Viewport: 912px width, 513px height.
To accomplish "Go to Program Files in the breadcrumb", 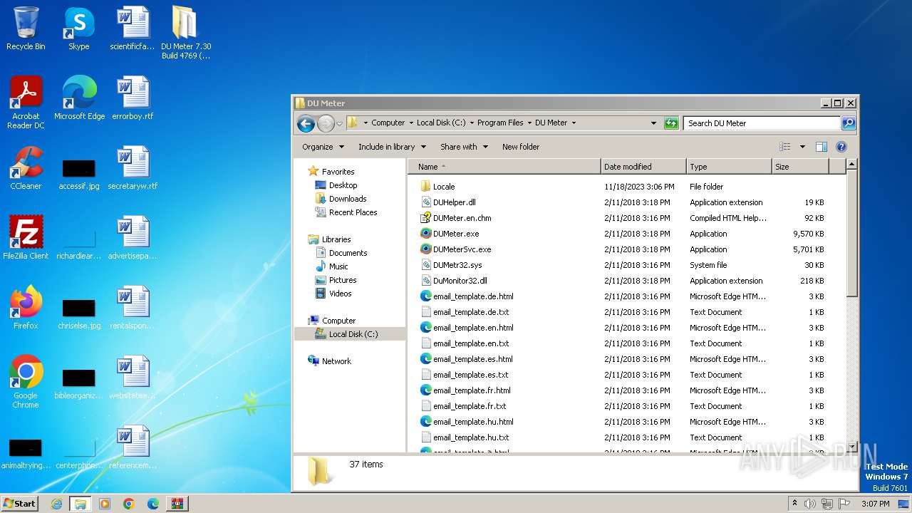I will click(x=500, y=123).
